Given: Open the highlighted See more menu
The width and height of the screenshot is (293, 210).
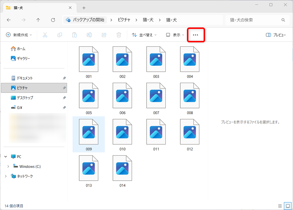Looking at the screenshot, I should [x=196, y=35].
